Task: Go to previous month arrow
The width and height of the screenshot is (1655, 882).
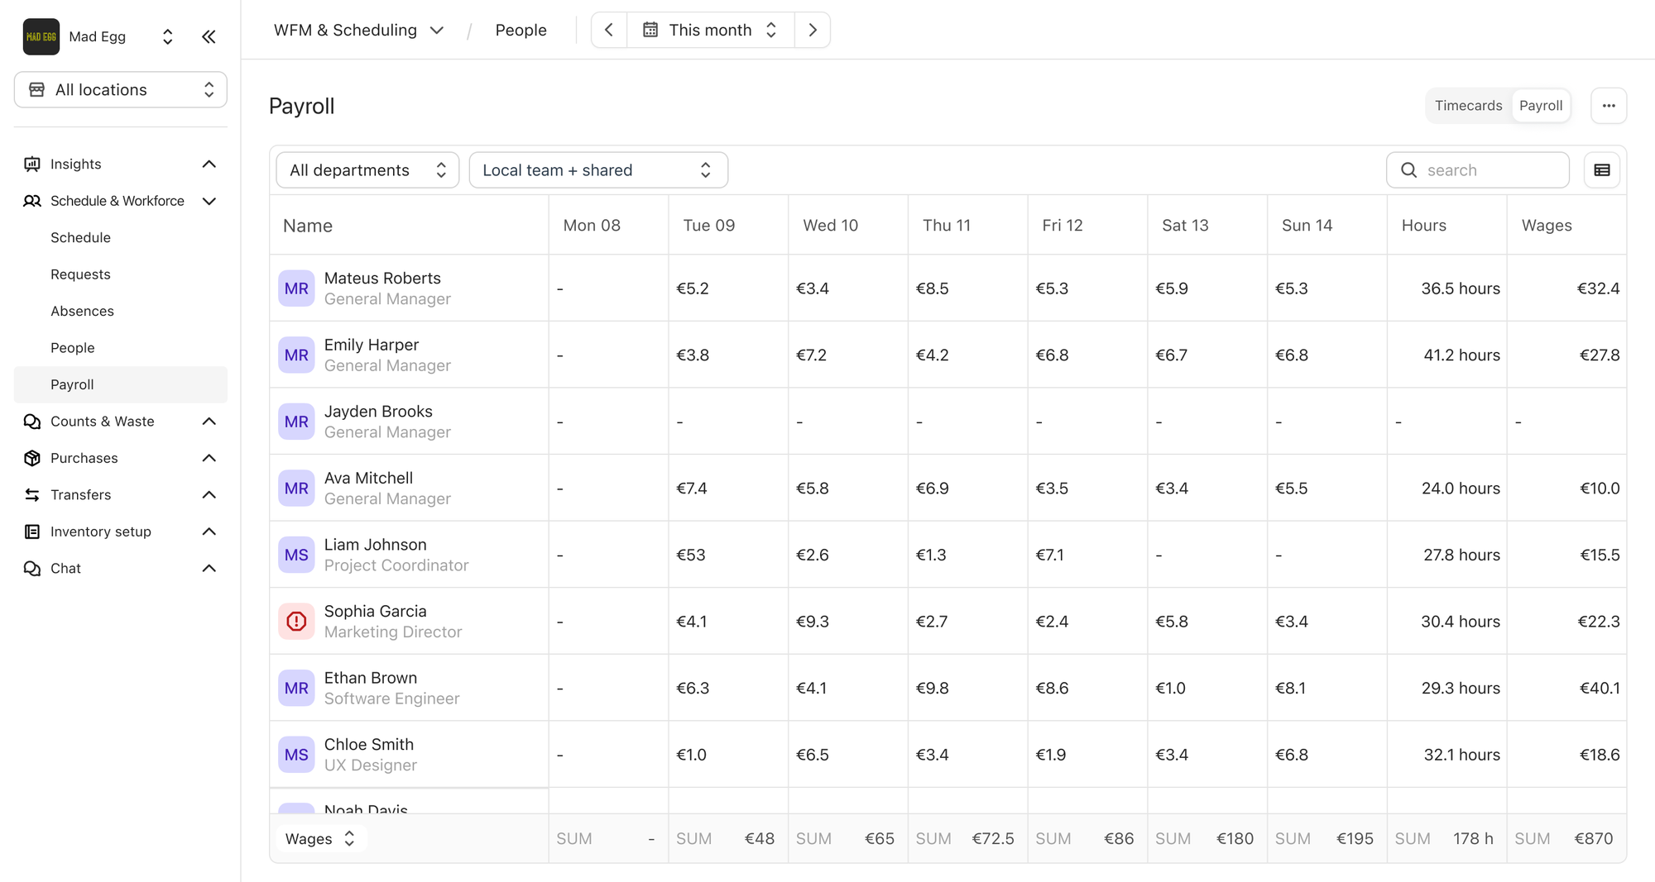Action: [x=609, y=30]
